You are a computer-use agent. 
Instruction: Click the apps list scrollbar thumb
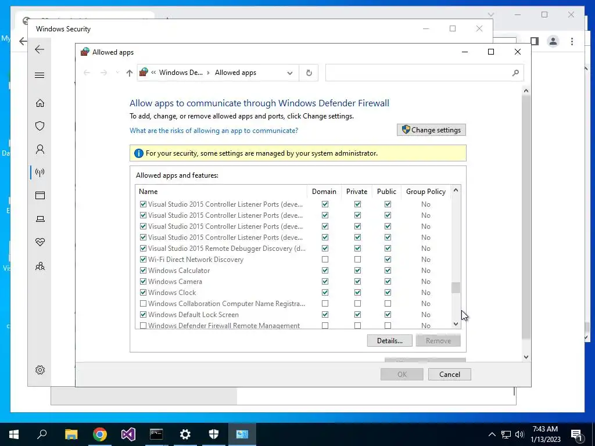(456, 287)
